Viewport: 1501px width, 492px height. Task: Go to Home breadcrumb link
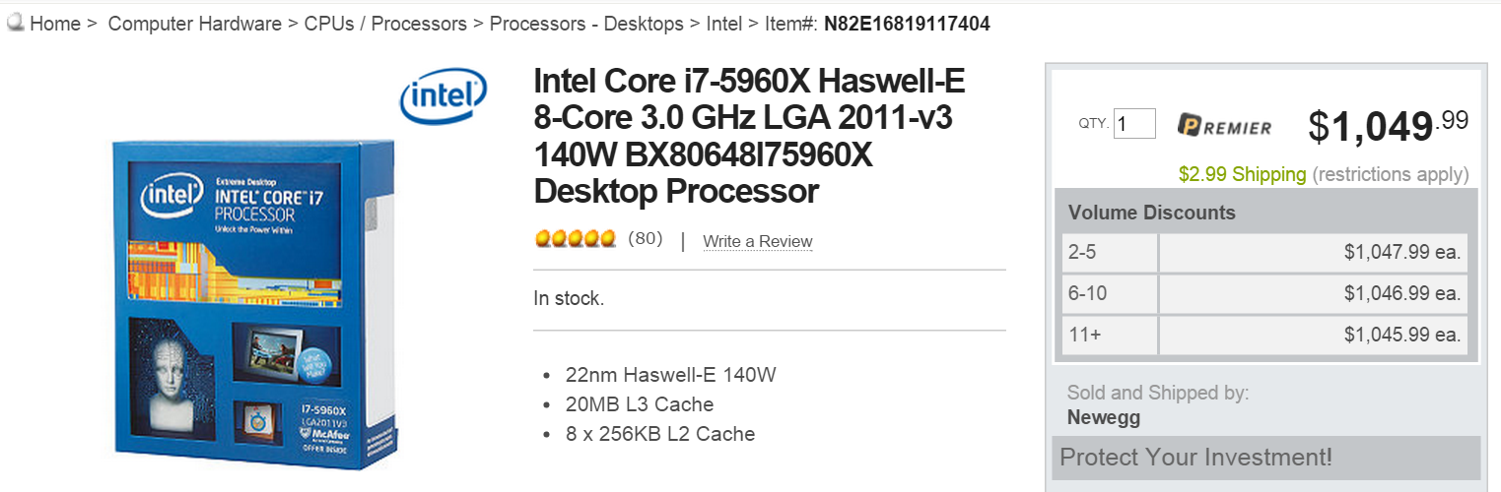55,24
